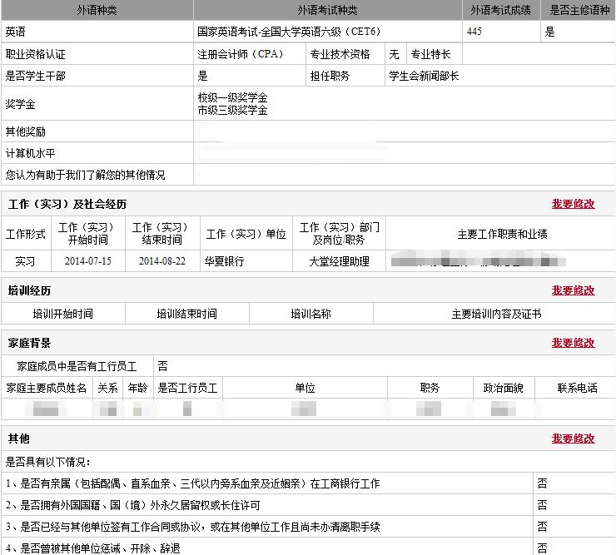Click 我要修改 link next to 其他 section
616x555 pixels.
click(573, 439)
